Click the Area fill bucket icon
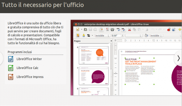Viewport: 182px width, 106px height. click(146, 36)
